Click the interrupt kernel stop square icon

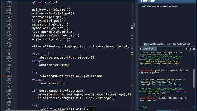pyautogui.click(x=187, y=49)
